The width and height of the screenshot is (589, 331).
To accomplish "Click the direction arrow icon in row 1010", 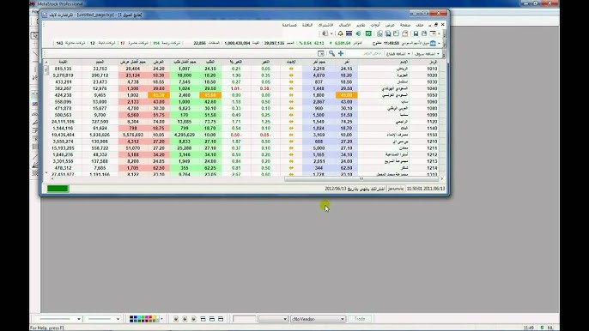I will [291, 69].
